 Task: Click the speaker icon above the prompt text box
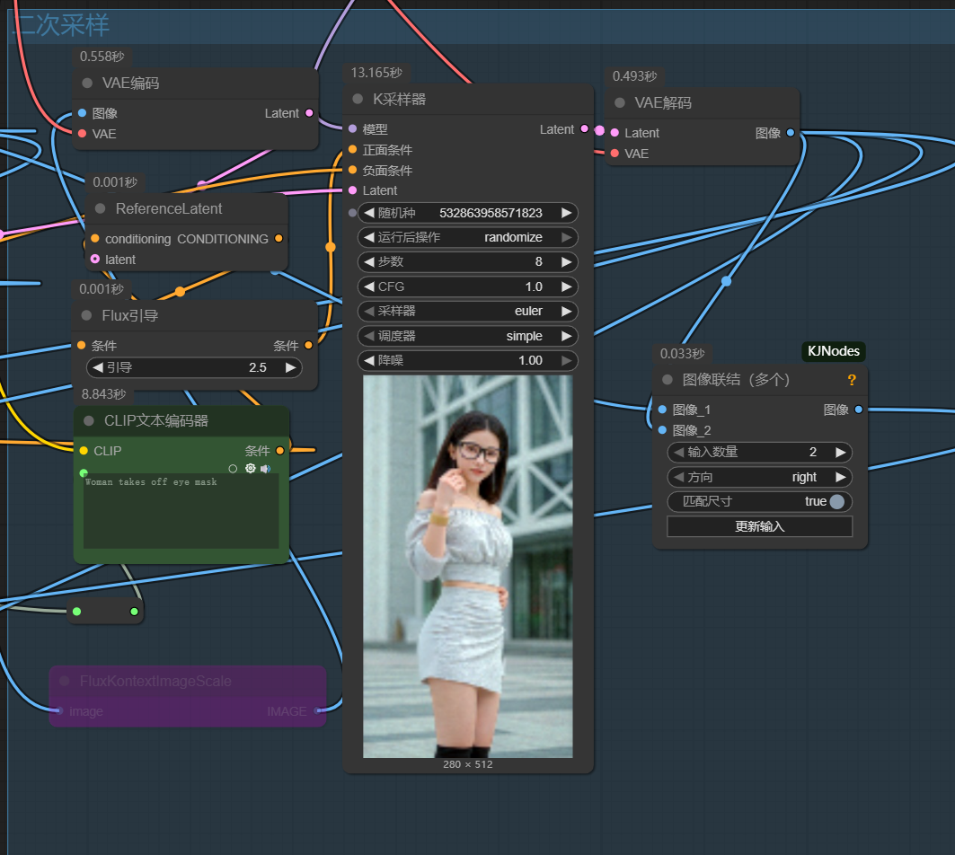(x=266, y=468)
